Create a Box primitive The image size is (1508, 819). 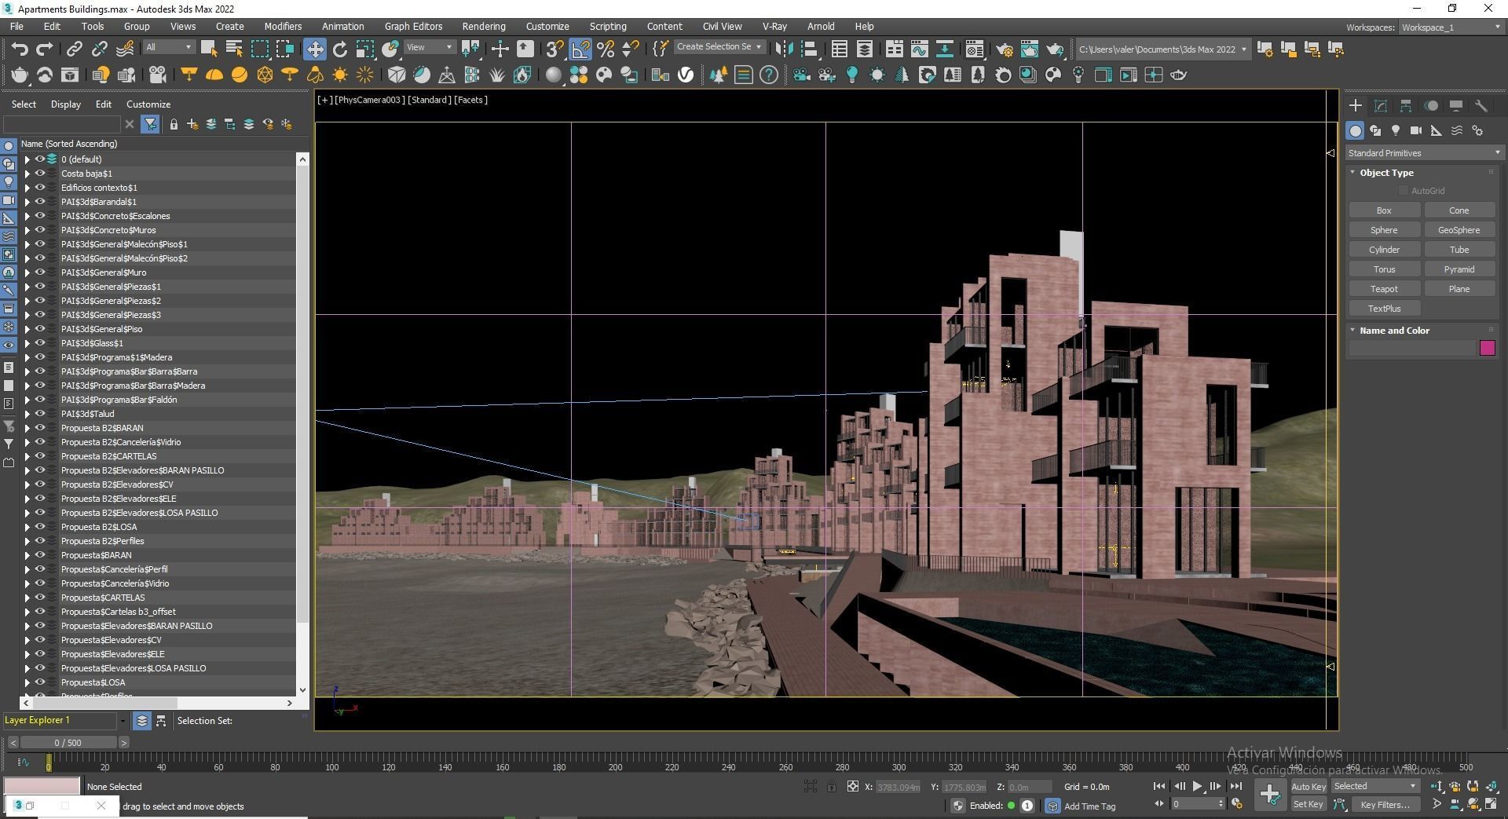pos(1384,210)
